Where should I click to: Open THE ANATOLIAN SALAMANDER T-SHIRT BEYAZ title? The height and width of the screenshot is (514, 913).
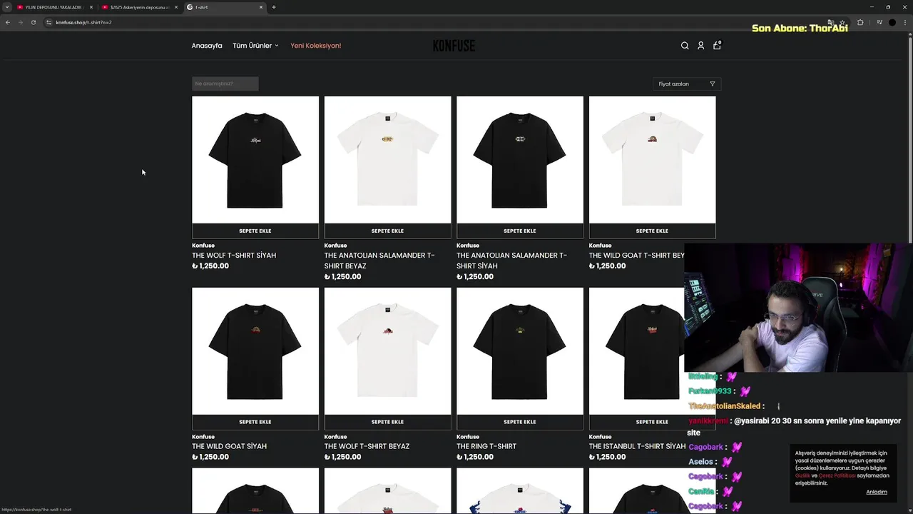pyautogui.click(x=379, y=261)
